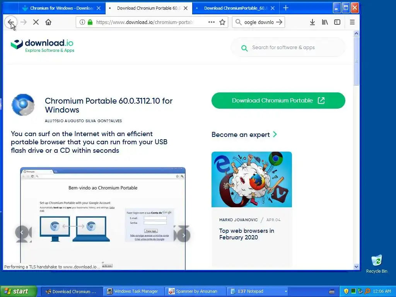Select Download Chromium taskbar button
The image size is (396, 297).
(x=71, y=292)
